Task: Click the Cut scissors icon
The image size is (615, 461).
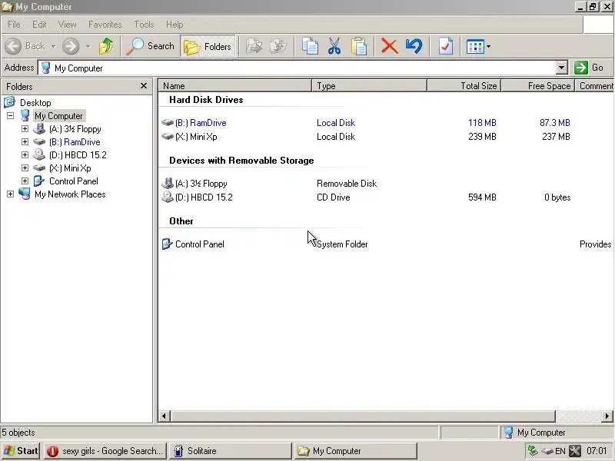Action: pyautogui.click(x=334, y=46)
